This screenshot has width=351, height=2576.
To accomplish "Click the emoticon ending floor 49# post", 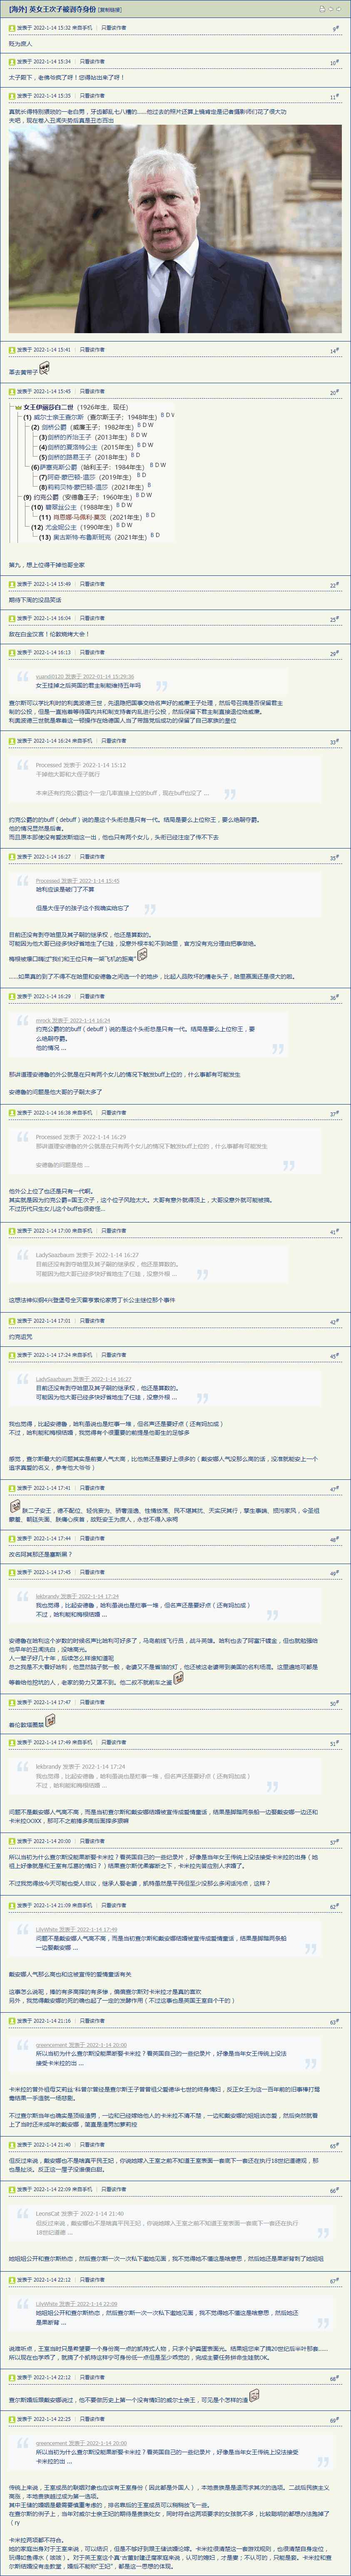I will tap(179, 1678).
